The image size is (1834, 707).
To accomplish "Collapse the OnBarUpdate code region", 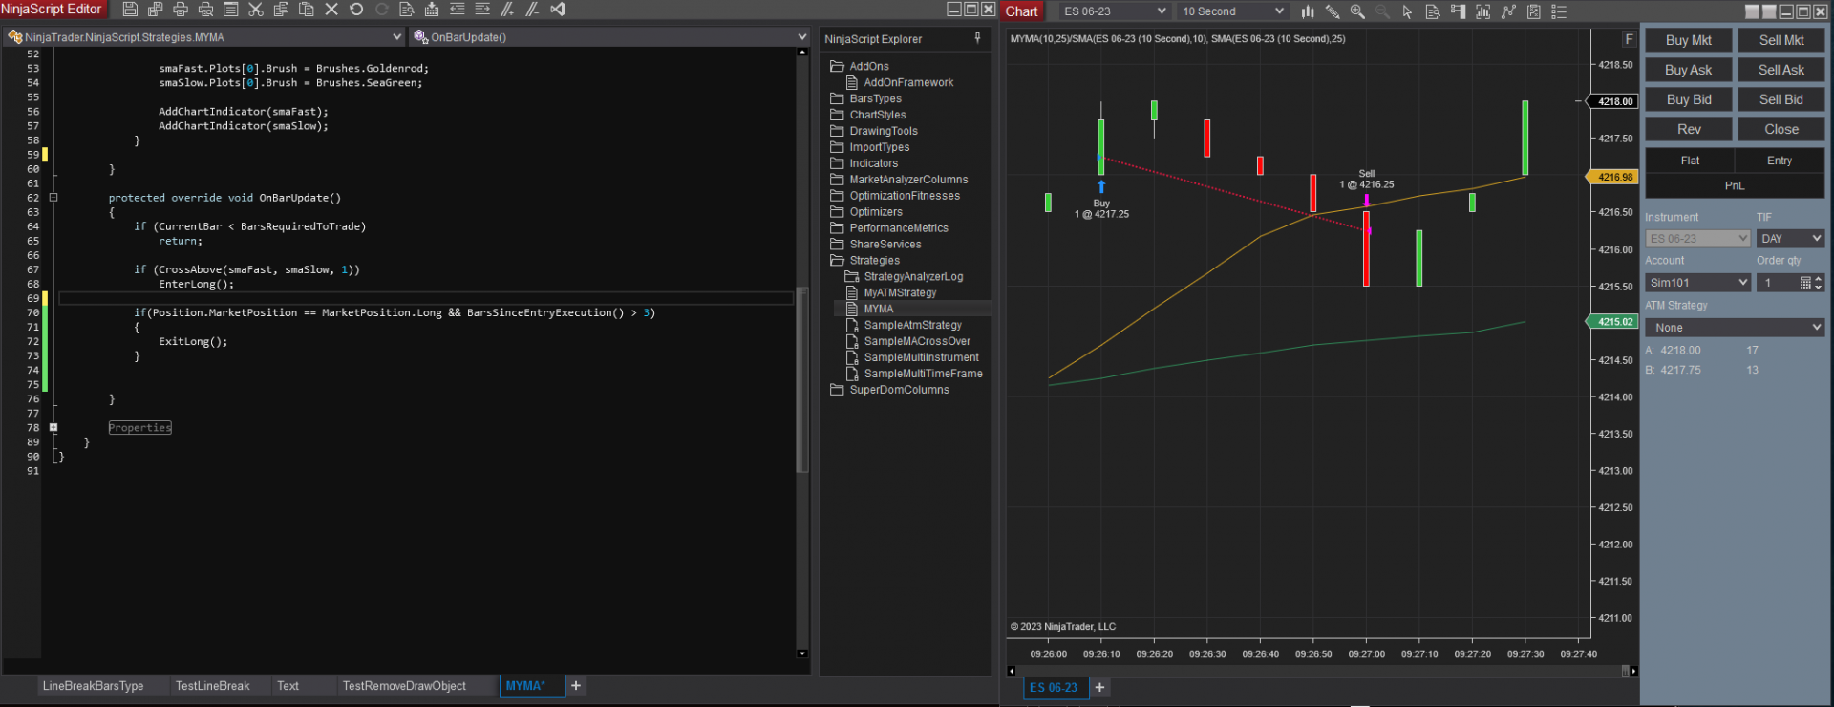I will click(53, 198).
